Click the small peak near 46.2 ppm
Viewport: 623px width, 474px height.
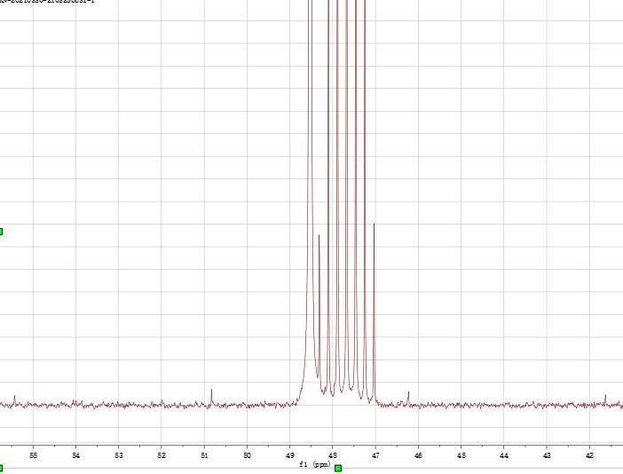[x=408, y=399]
